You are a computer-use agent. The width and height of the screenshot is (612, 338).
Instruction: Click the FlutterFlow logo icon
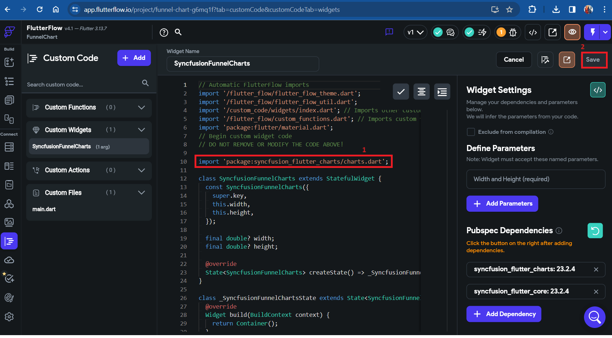(9, 32)
